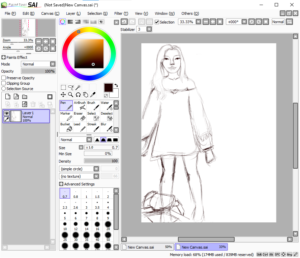Viewport: 300px width, 258px height.
Task: Select the Brush tool
Action: click(x=93, y=105)
